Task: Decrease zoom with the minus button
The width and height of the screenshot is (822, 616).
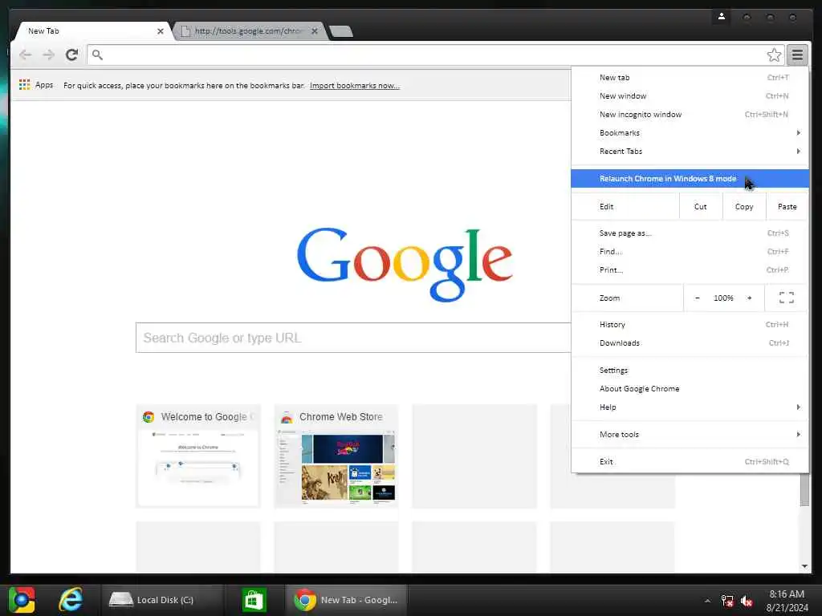Action: pyautogui.click(x=698, y=298)
